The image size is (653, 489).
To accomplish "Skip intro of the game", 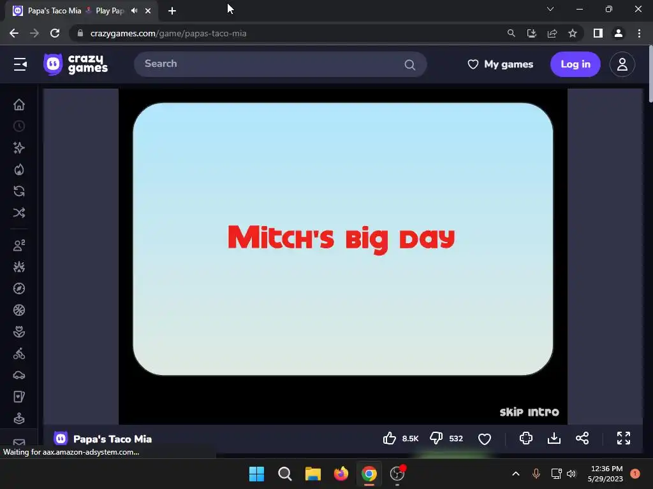I will 529,412.
